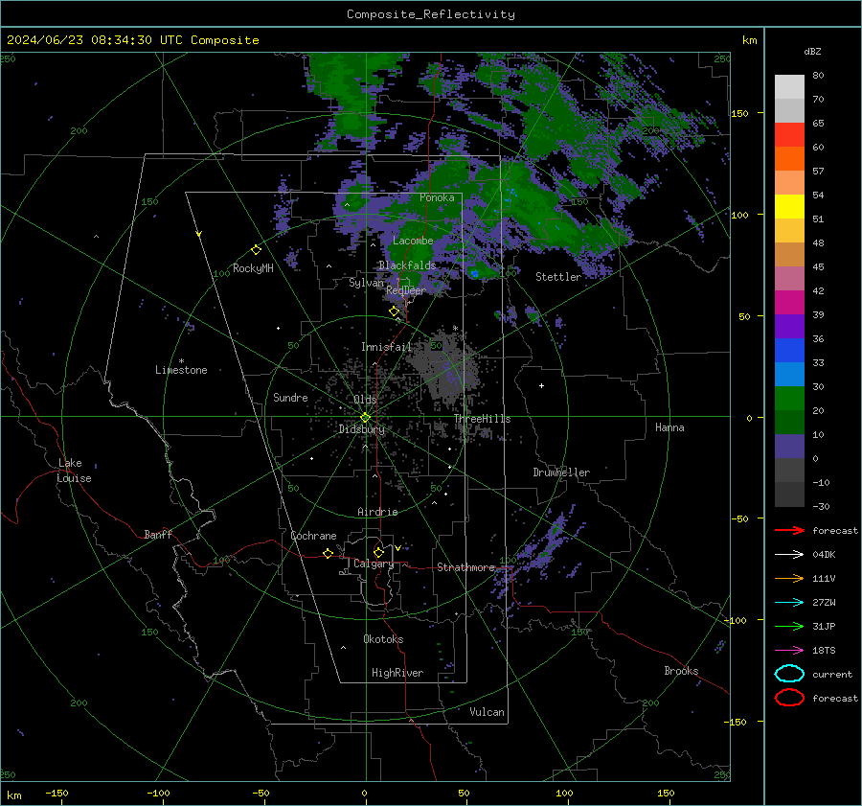Click the Composite_Reflectivity title
Image resolution: width=862 pixels, height=806 pixels.
coord(431,14)
